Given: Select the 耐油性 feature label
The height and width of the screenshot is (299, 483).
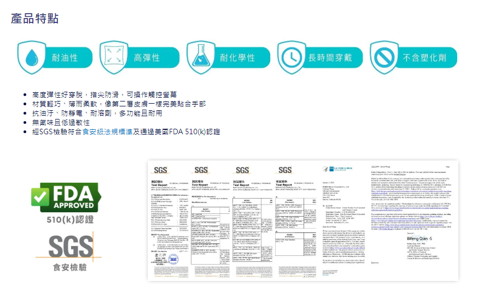Looking at the screenshot, I should [65, 57].
